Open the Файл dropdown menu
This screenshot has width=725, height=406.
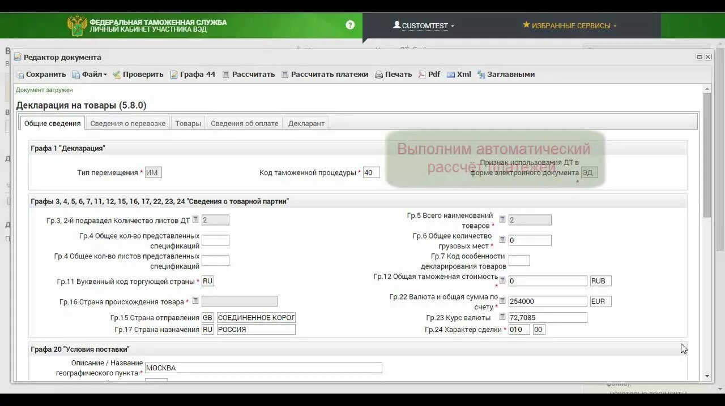click(x=89, y=74)
